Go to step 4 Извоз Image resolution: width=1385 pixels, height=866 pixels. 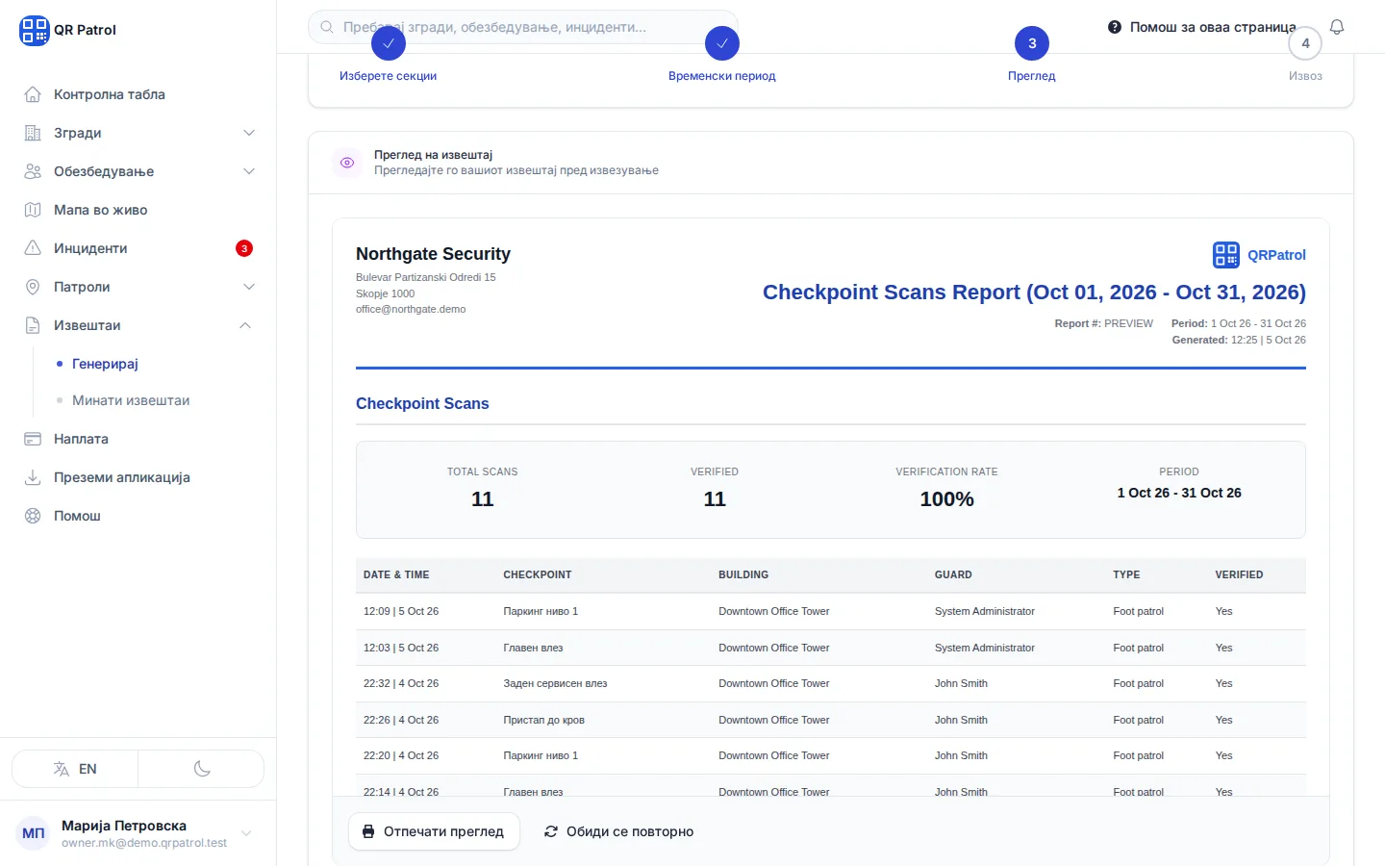tap(1305, 56)
